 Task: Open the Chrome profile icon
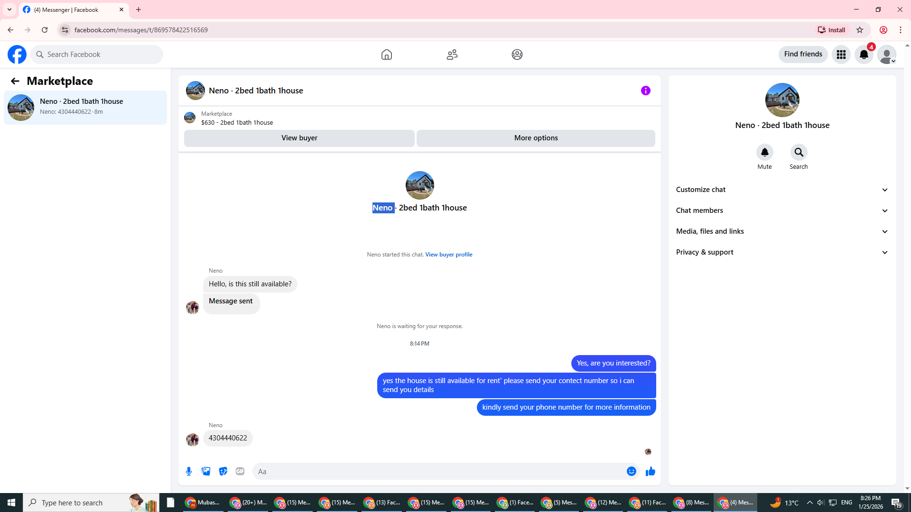pos(883,30)
